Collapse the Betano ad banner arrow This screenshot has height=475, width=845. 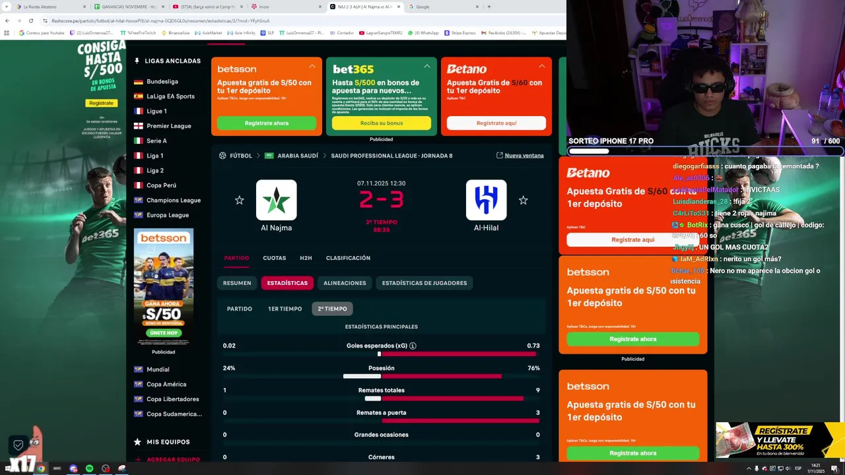click(542, 66)
